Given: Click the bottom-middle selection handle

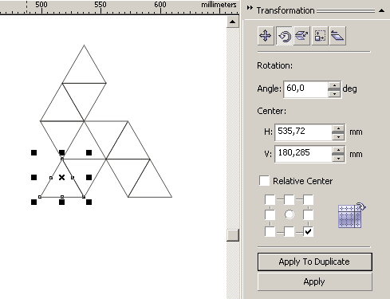Looking at the screenshot, I should [x=61, y=202].
